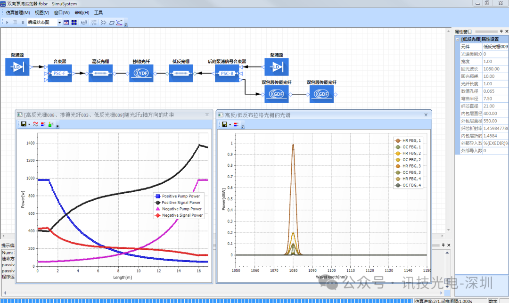
Task: Click the 回光损耗 value field 10.00
Action: click(x=495, y=76)
